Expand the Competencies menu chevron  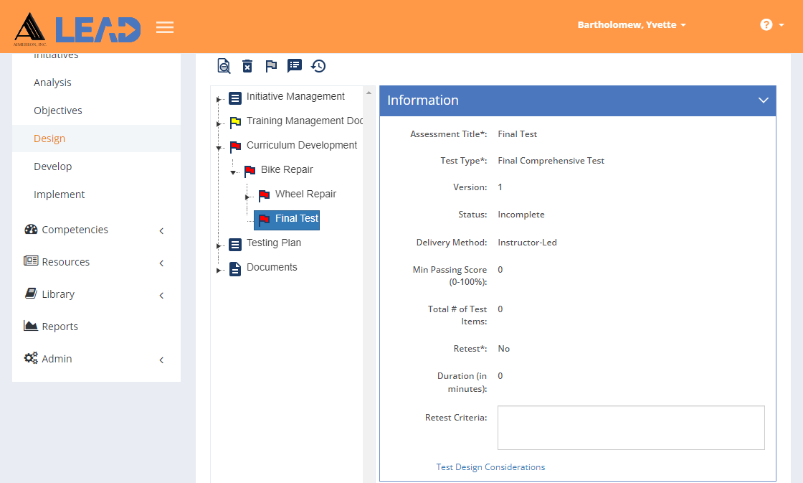click(161, 230)
